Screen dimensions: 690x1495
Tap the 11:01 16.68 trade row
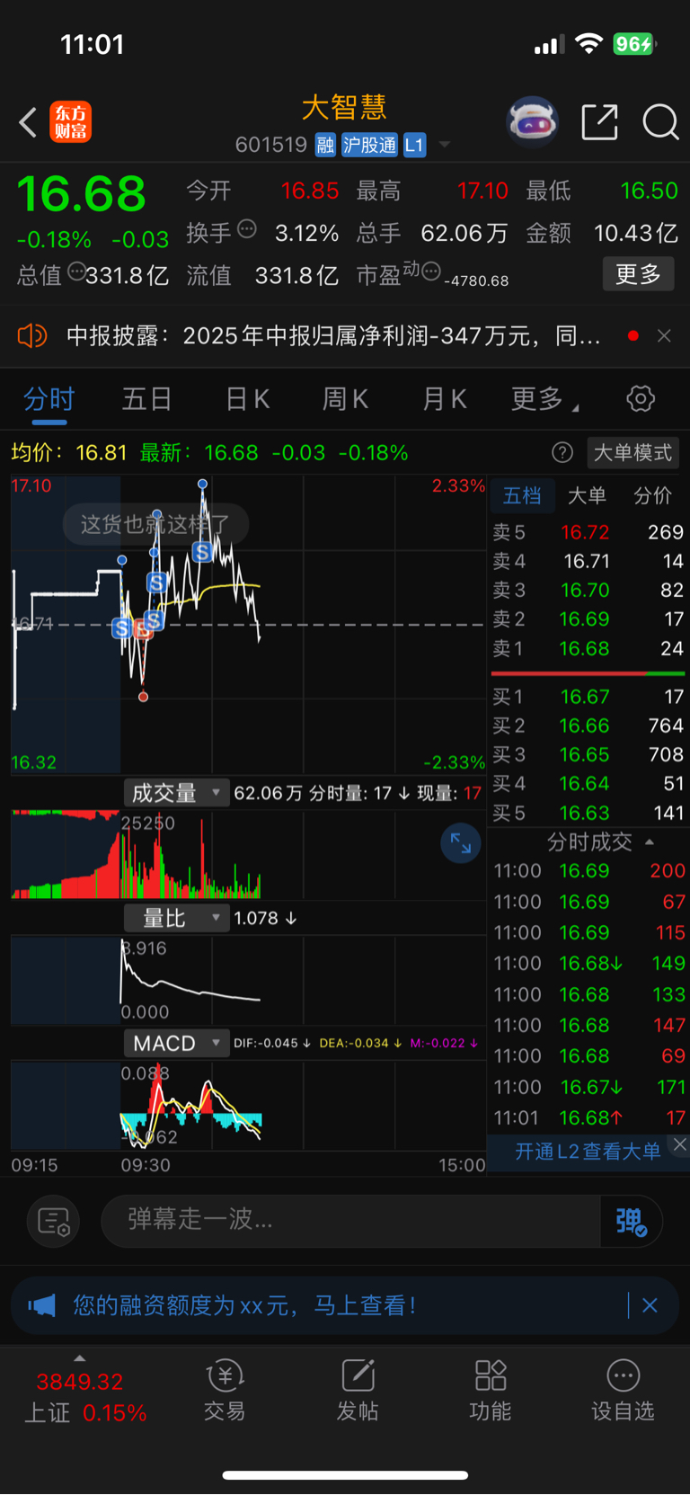click(x=588, y=1117)
